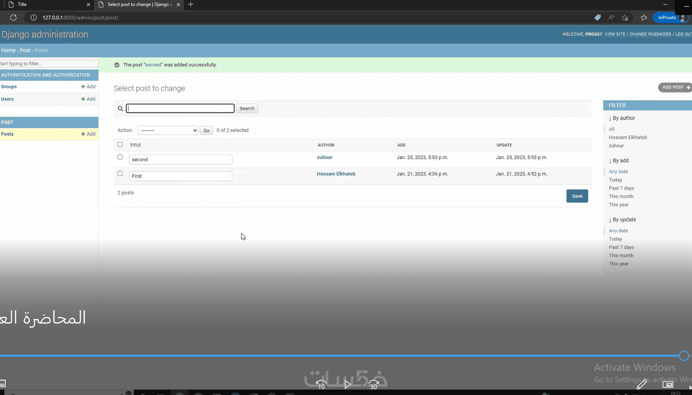Filter By add: Past 7 days
This screenshot has height=395, width=692.
click(621, 188)
